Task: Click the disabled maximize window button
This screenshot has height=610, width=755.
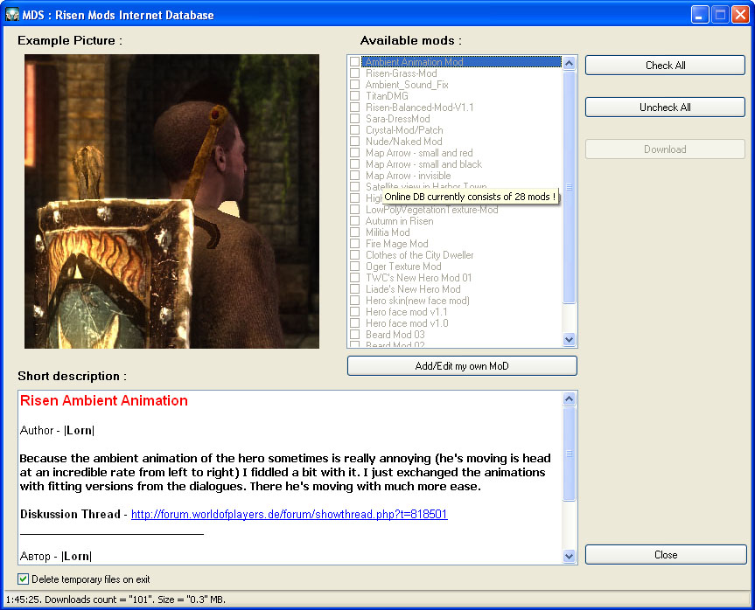Action: (720, 15)
